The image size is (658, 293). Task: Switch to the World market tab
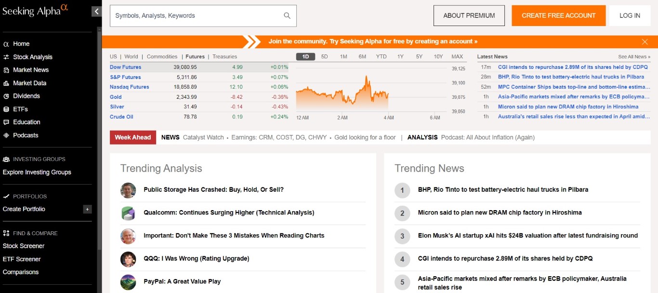[131, 56]
